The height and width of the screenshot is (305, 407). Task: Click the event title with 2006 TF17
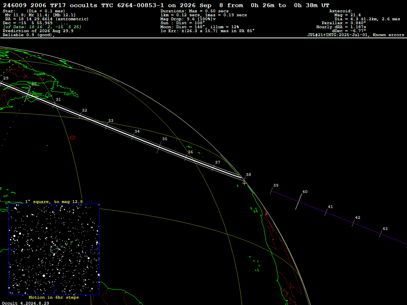click(166, 5)
